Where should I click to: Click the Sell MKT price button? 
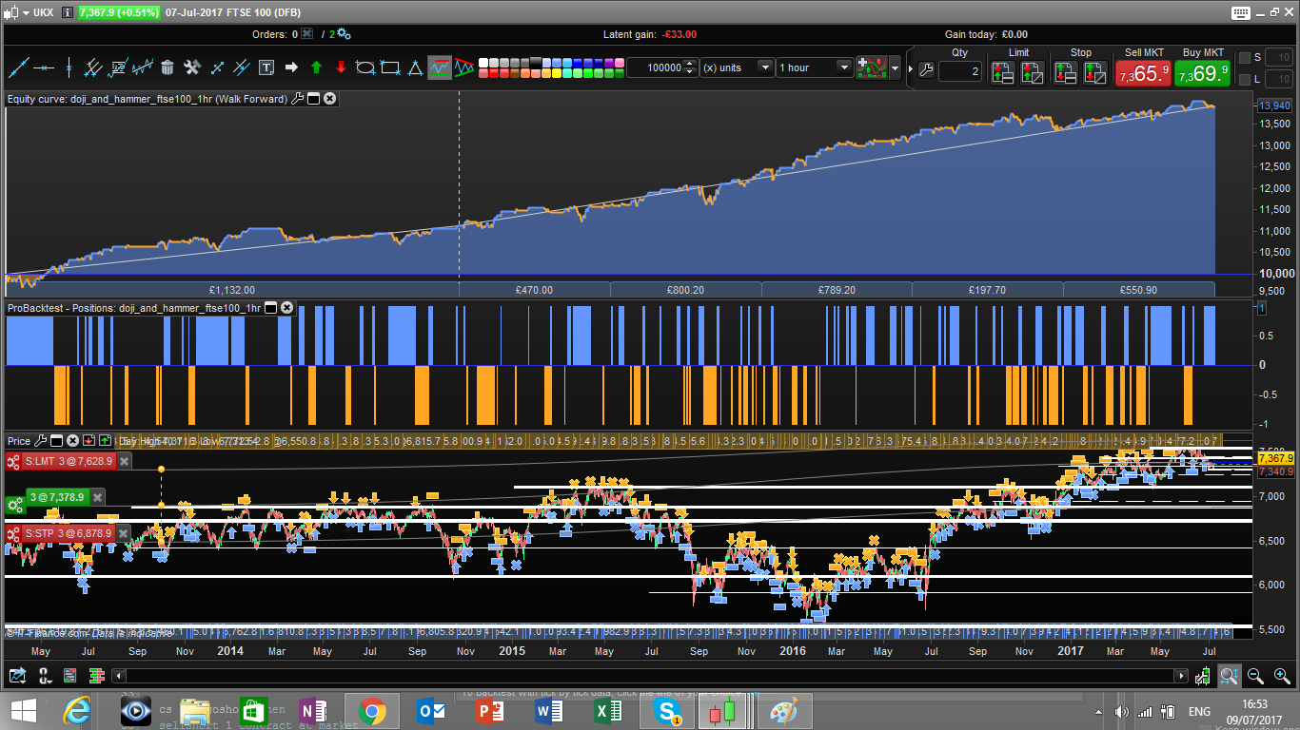click(x=1141, y=73)
